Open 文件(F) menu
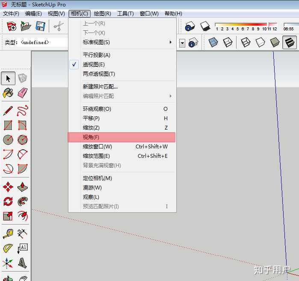299x281 pixels. 11,14
